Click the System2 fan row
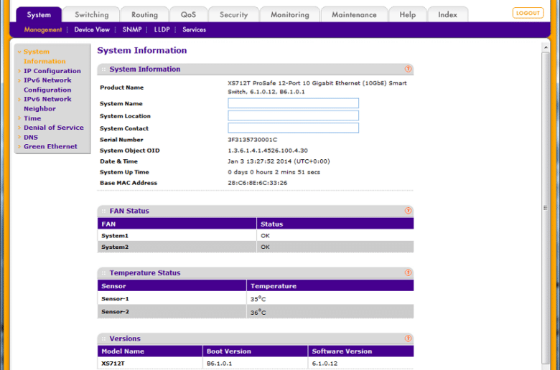 click(x=256, y=247)
